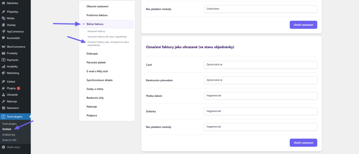Click the Příspěvky pin icon
The image size is (359, 154).
(4, 12)
